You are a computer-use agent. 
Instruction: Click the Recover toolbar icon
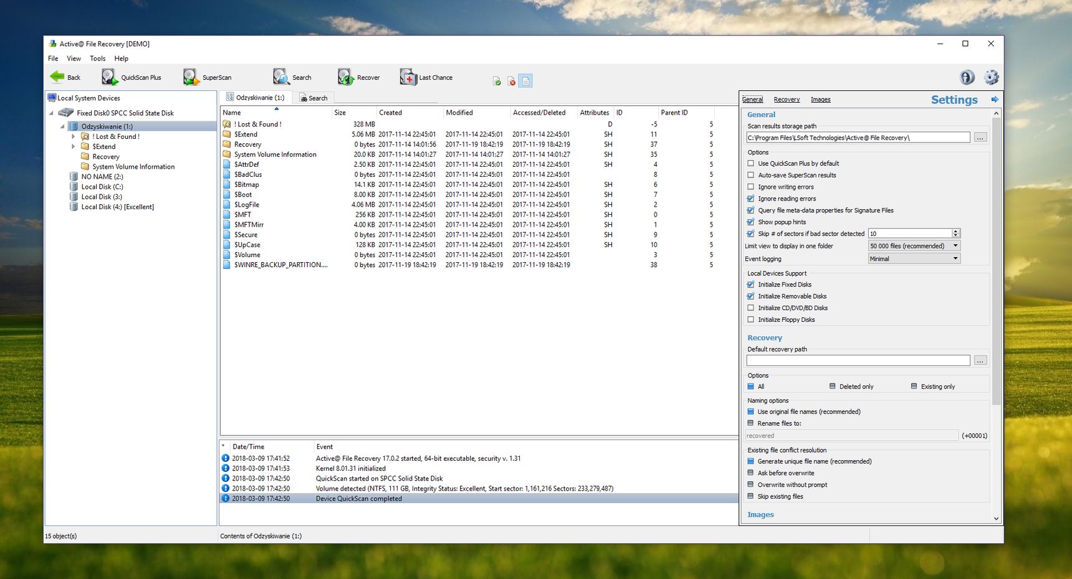coord(346,77)
